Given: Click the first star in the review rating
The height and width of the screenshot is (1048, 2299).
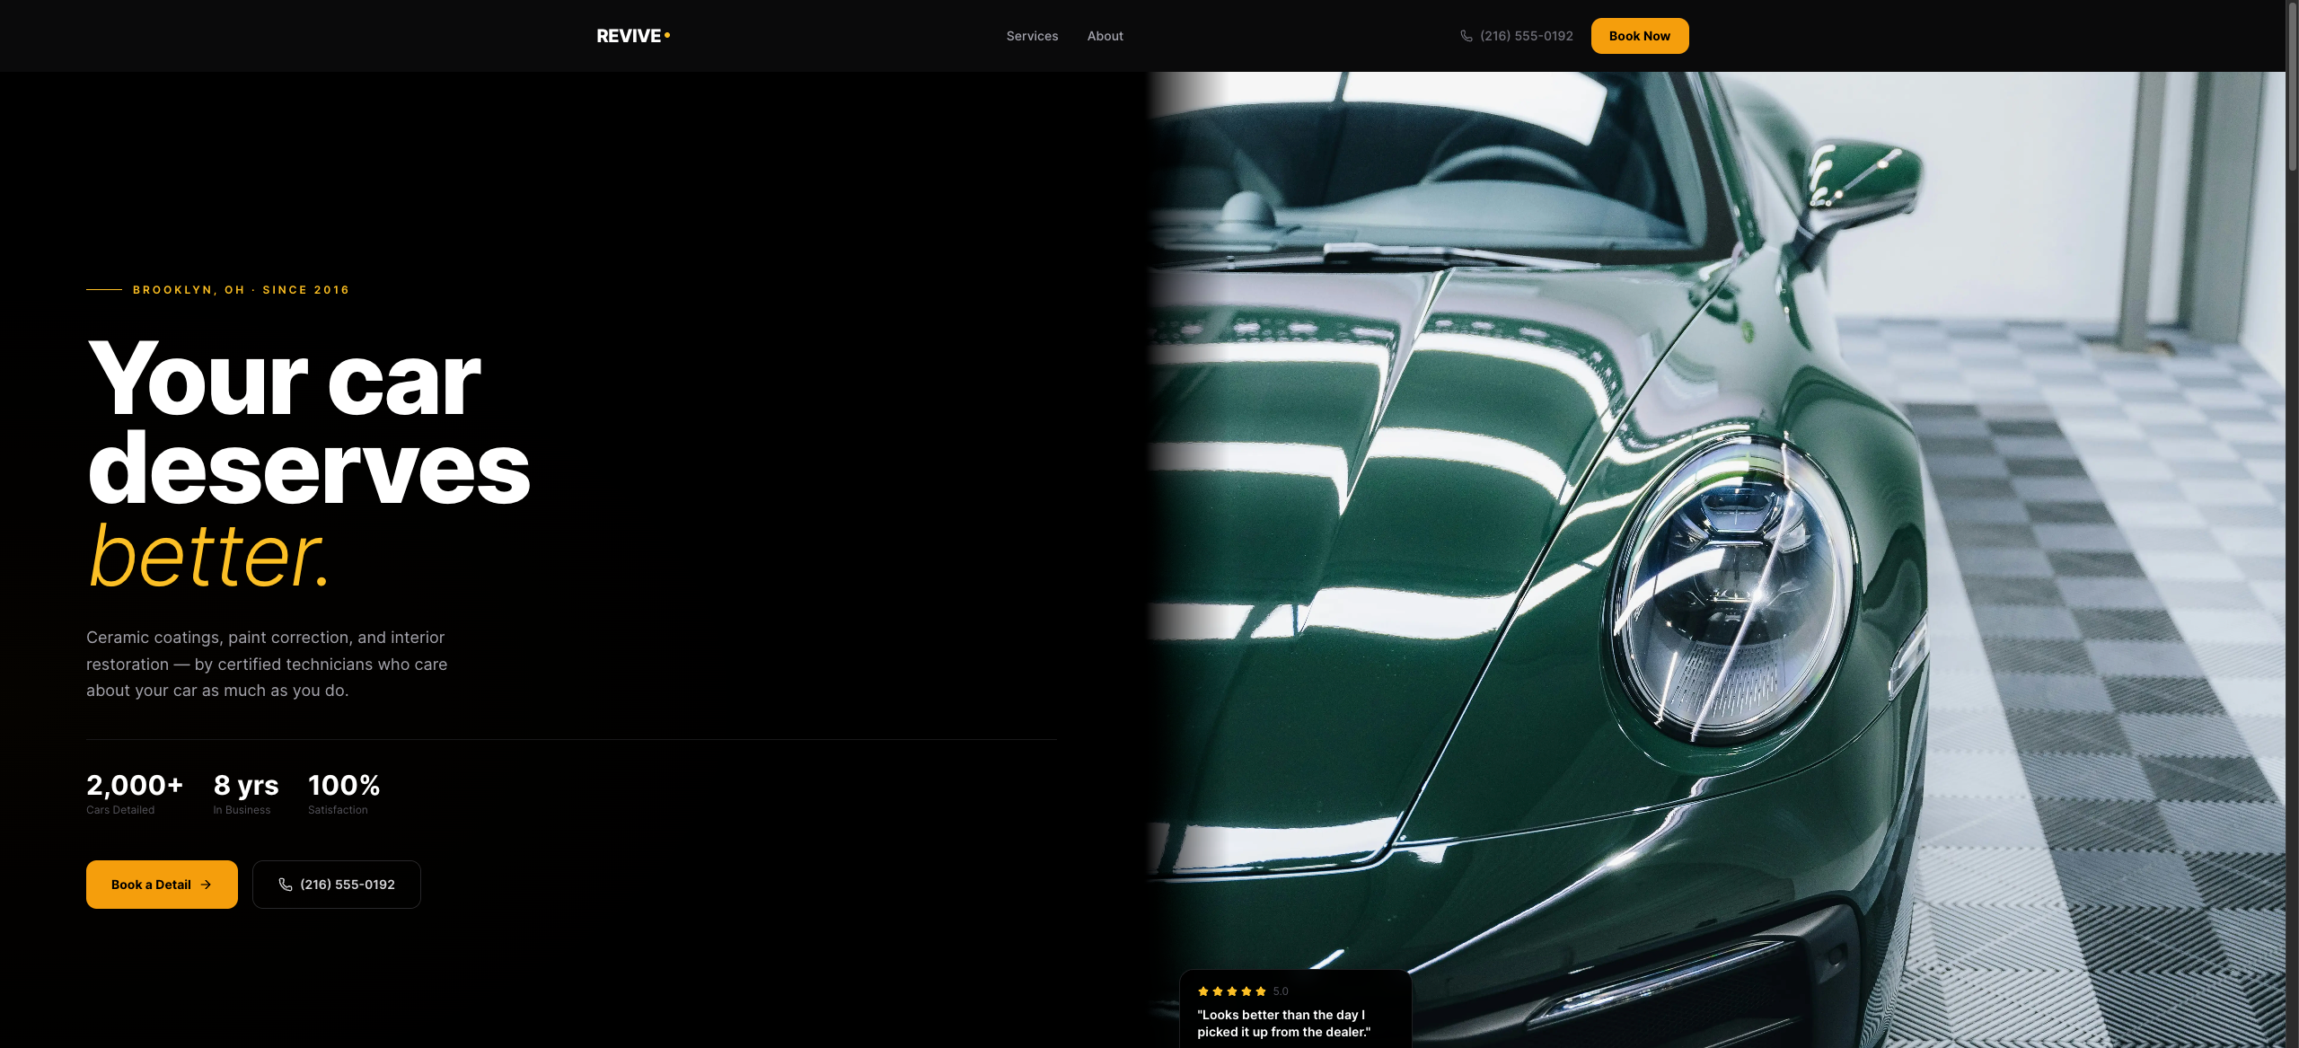Looking at the screenshot, I should tap(1204, 991).
